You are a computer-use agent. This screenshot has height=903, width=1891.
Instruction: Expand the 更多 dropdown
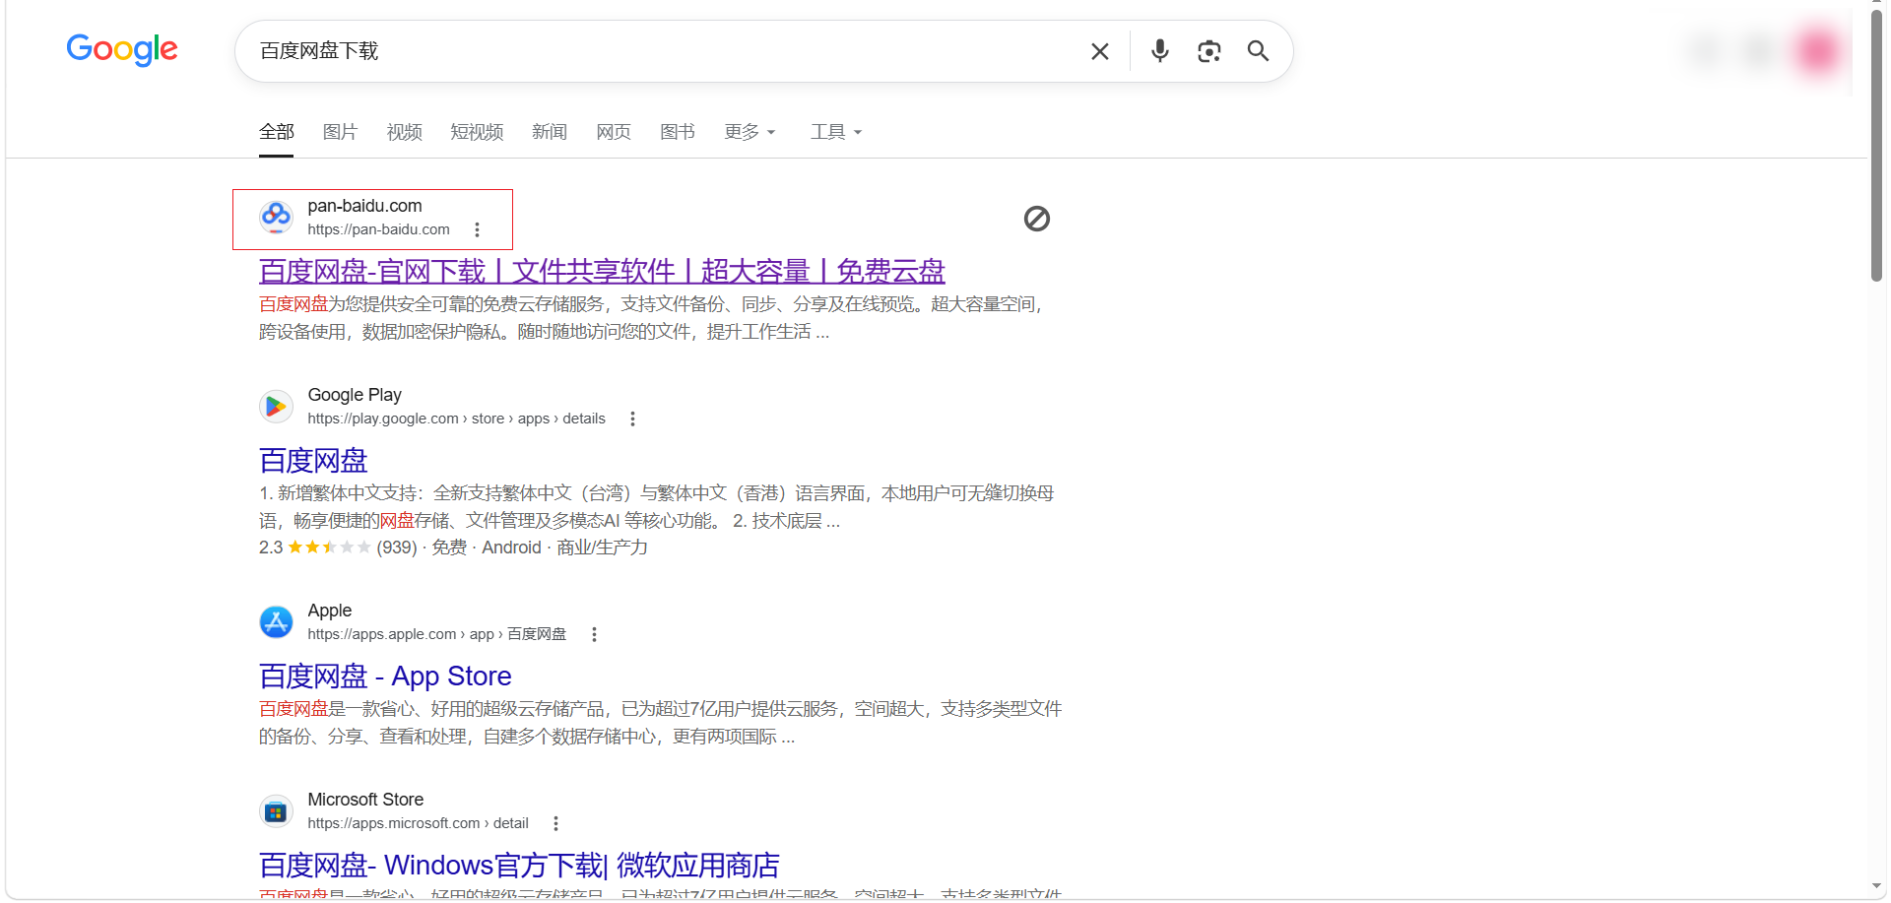pyautogui.click(x=750, y=132)
